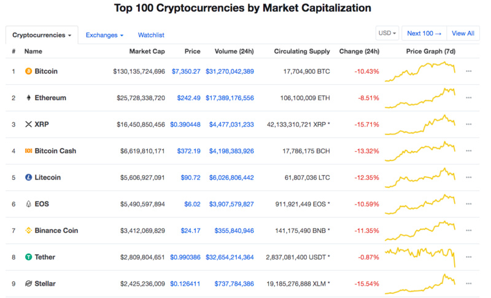Switch to the Watchlist tab
Screen dimensions: 491x298
151,35
